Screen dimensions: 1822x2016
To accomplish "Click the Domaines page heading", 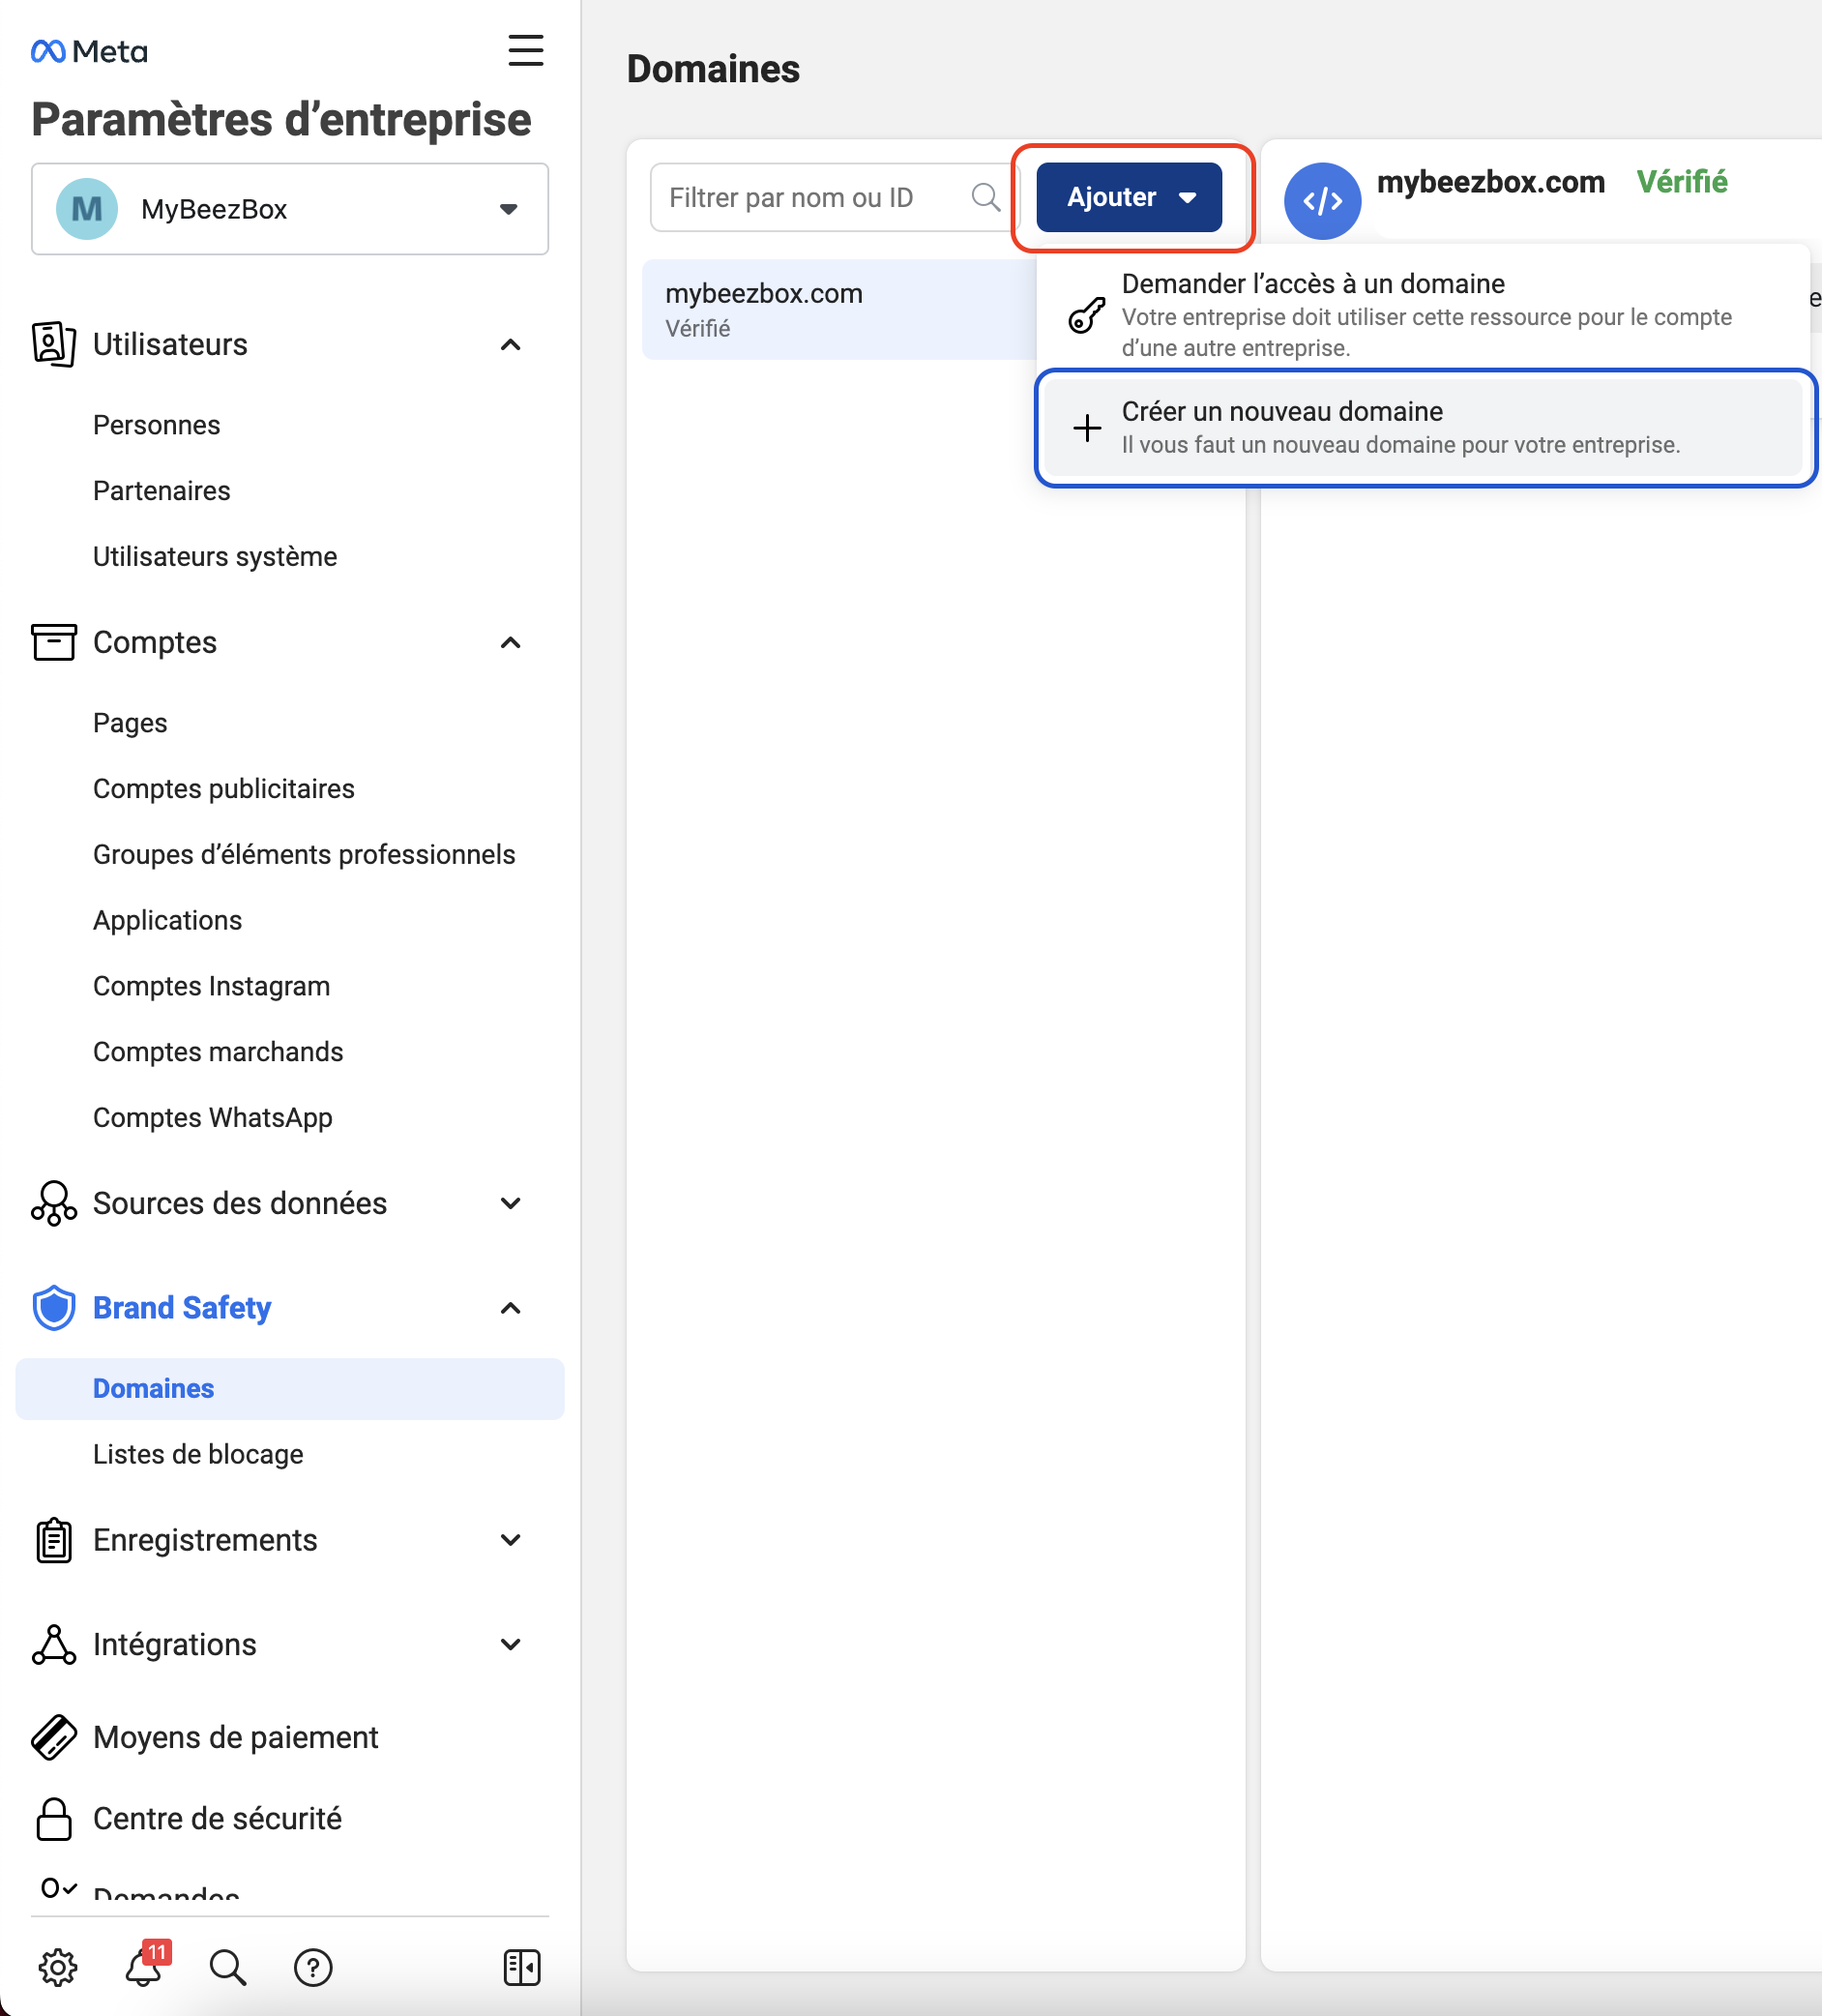I will pos(714,69).
